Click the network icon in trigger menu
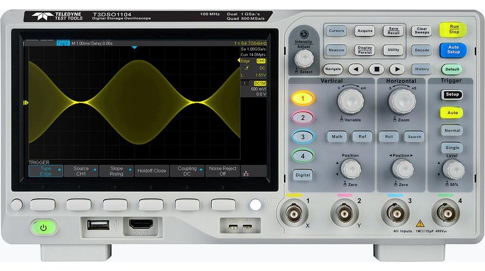The image size is (485, 271). pos(246,173)
